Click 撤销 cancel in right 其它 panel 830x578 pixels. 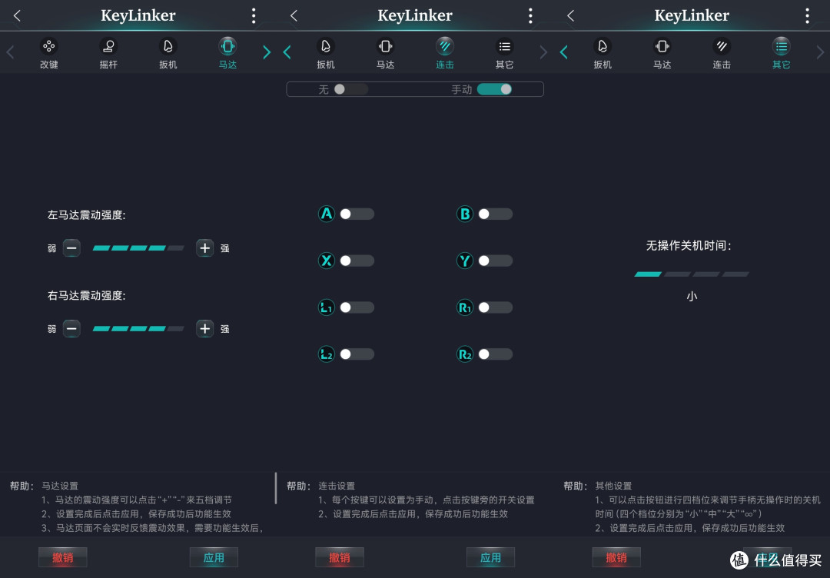pyautogui.click(x=616, y=557)
